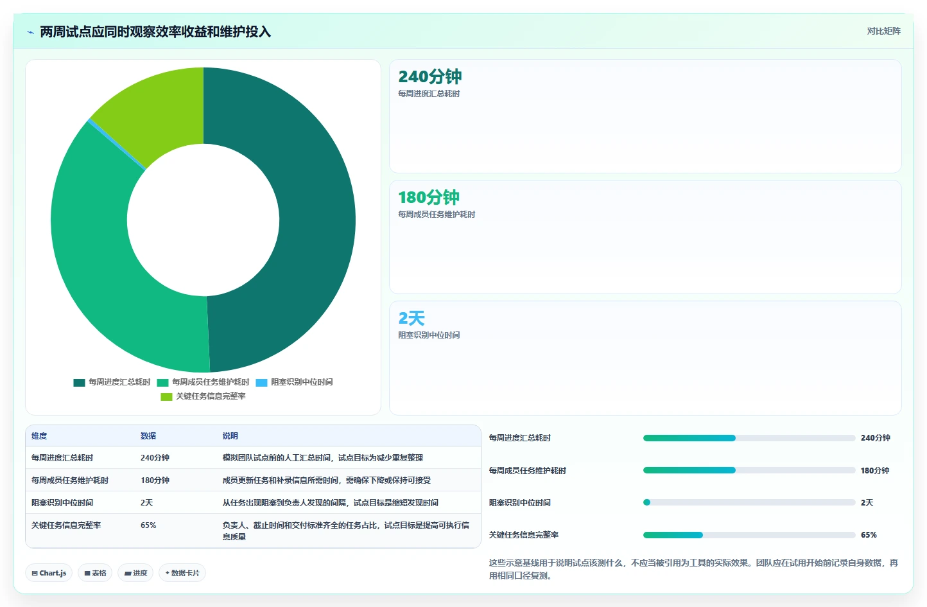Image resolution: width=927 pixels, height=607 pixels.
Task: Select the 240分钟 stat card
Action: (645, 116)
